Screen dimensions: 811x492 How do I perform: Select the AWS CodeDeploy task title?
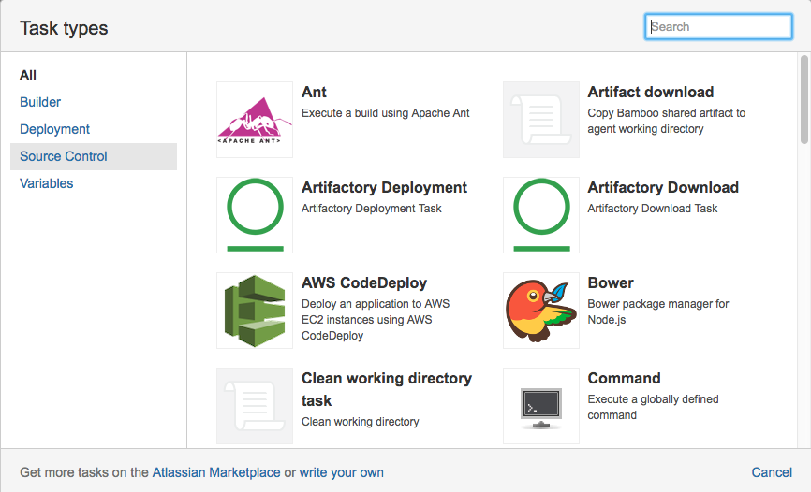pos(364,282)
